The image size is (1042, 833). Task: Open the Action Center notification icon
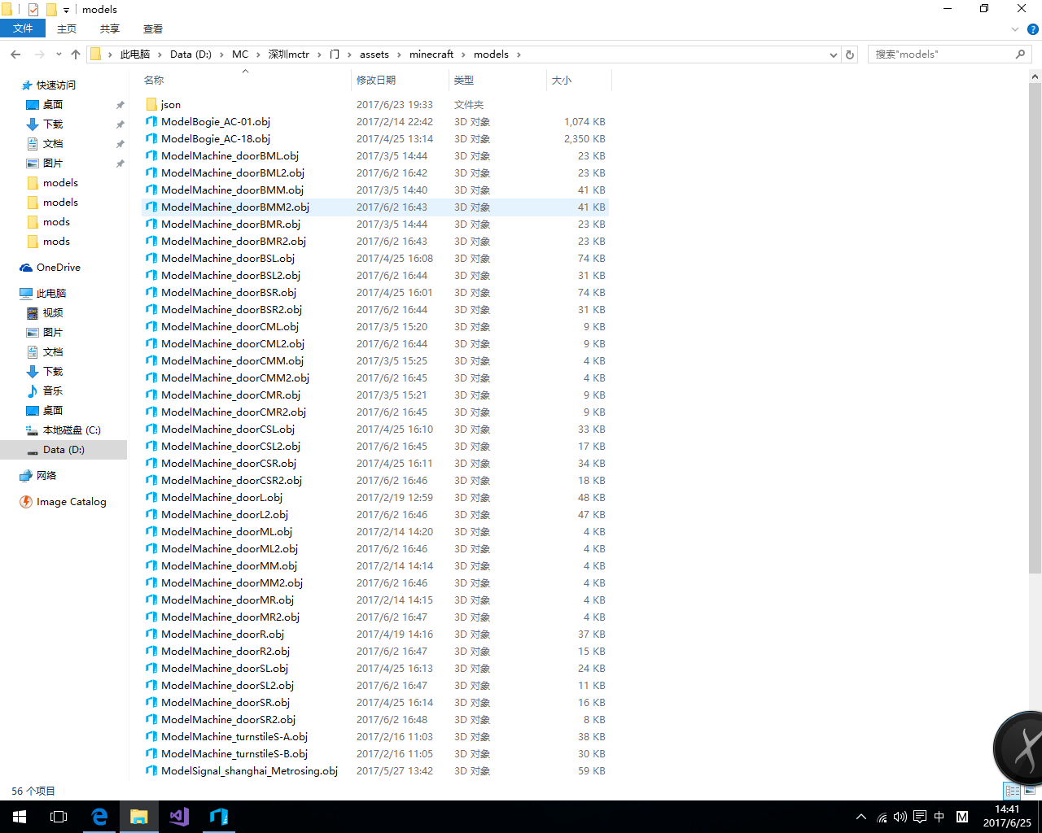point(920,817)
